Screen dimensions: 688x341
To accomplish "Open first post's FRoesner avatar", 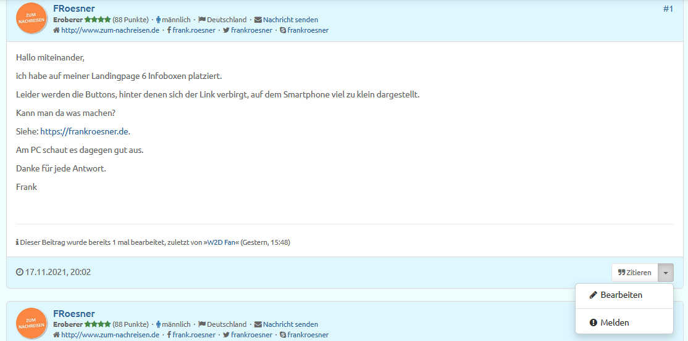I will 31,18.
